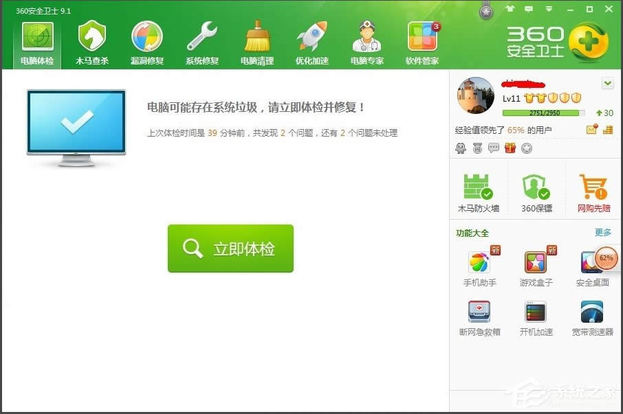Open 电脑清理 cleanup with the broom icon
Viewport: 623px width, 414px height.
[256, 40]
